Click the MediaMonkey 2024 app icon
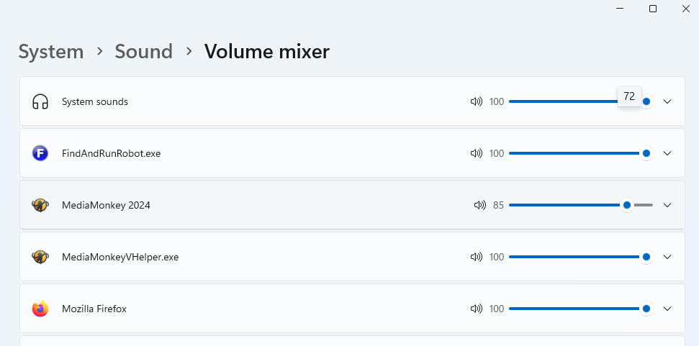Viewport: 699px width, 346px height. tap(40, 205)
